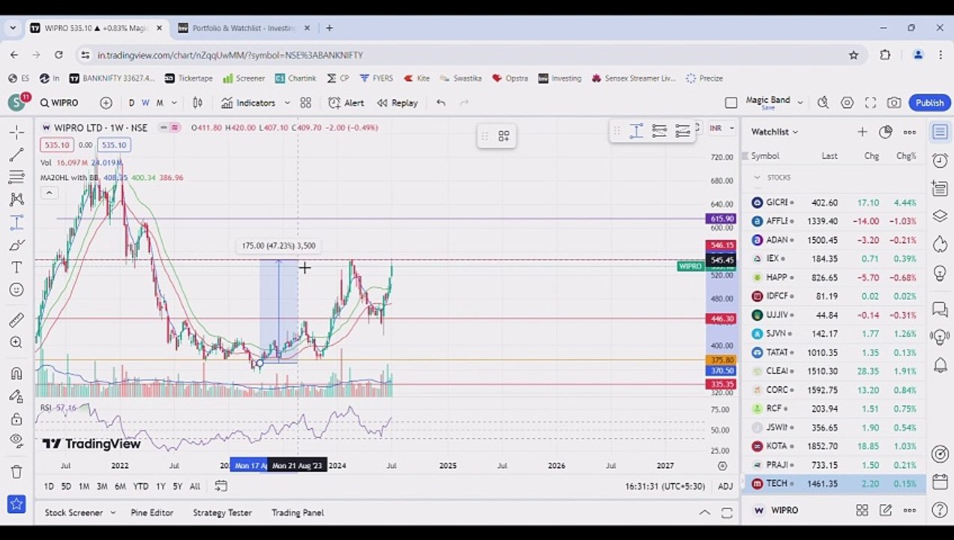Open the help center question icon
954x540 pixels.
coord(940,511)
